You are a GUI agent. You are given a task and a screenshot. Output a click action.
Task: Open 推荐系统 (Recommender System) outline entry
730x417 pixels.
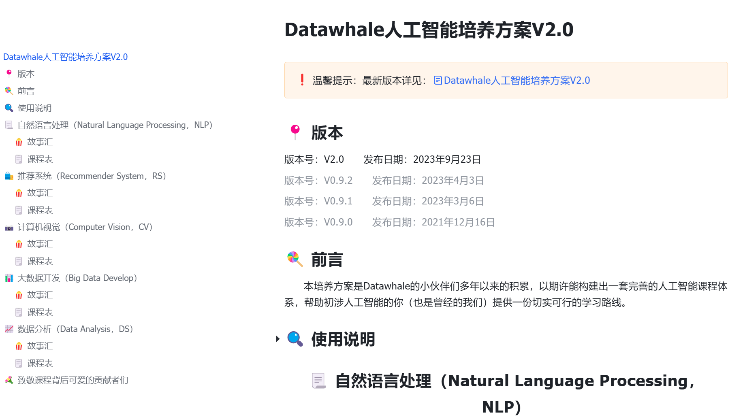point(92,176)
